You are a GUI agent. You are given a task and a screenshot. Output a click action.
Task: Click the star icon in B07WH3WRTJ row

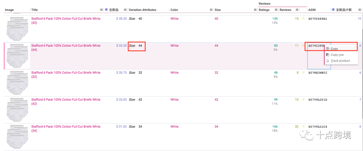tap(303, 72)
